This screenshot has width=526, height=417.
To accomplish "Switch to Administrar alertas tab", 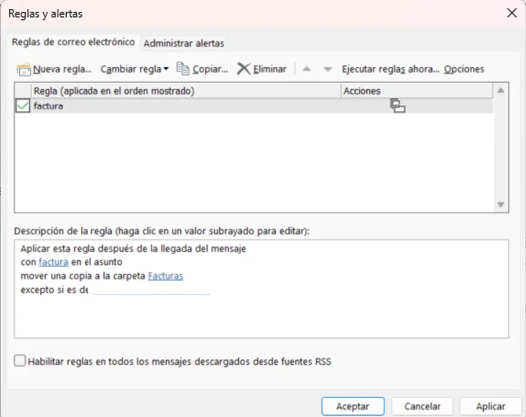I will (x=184, y=43).
